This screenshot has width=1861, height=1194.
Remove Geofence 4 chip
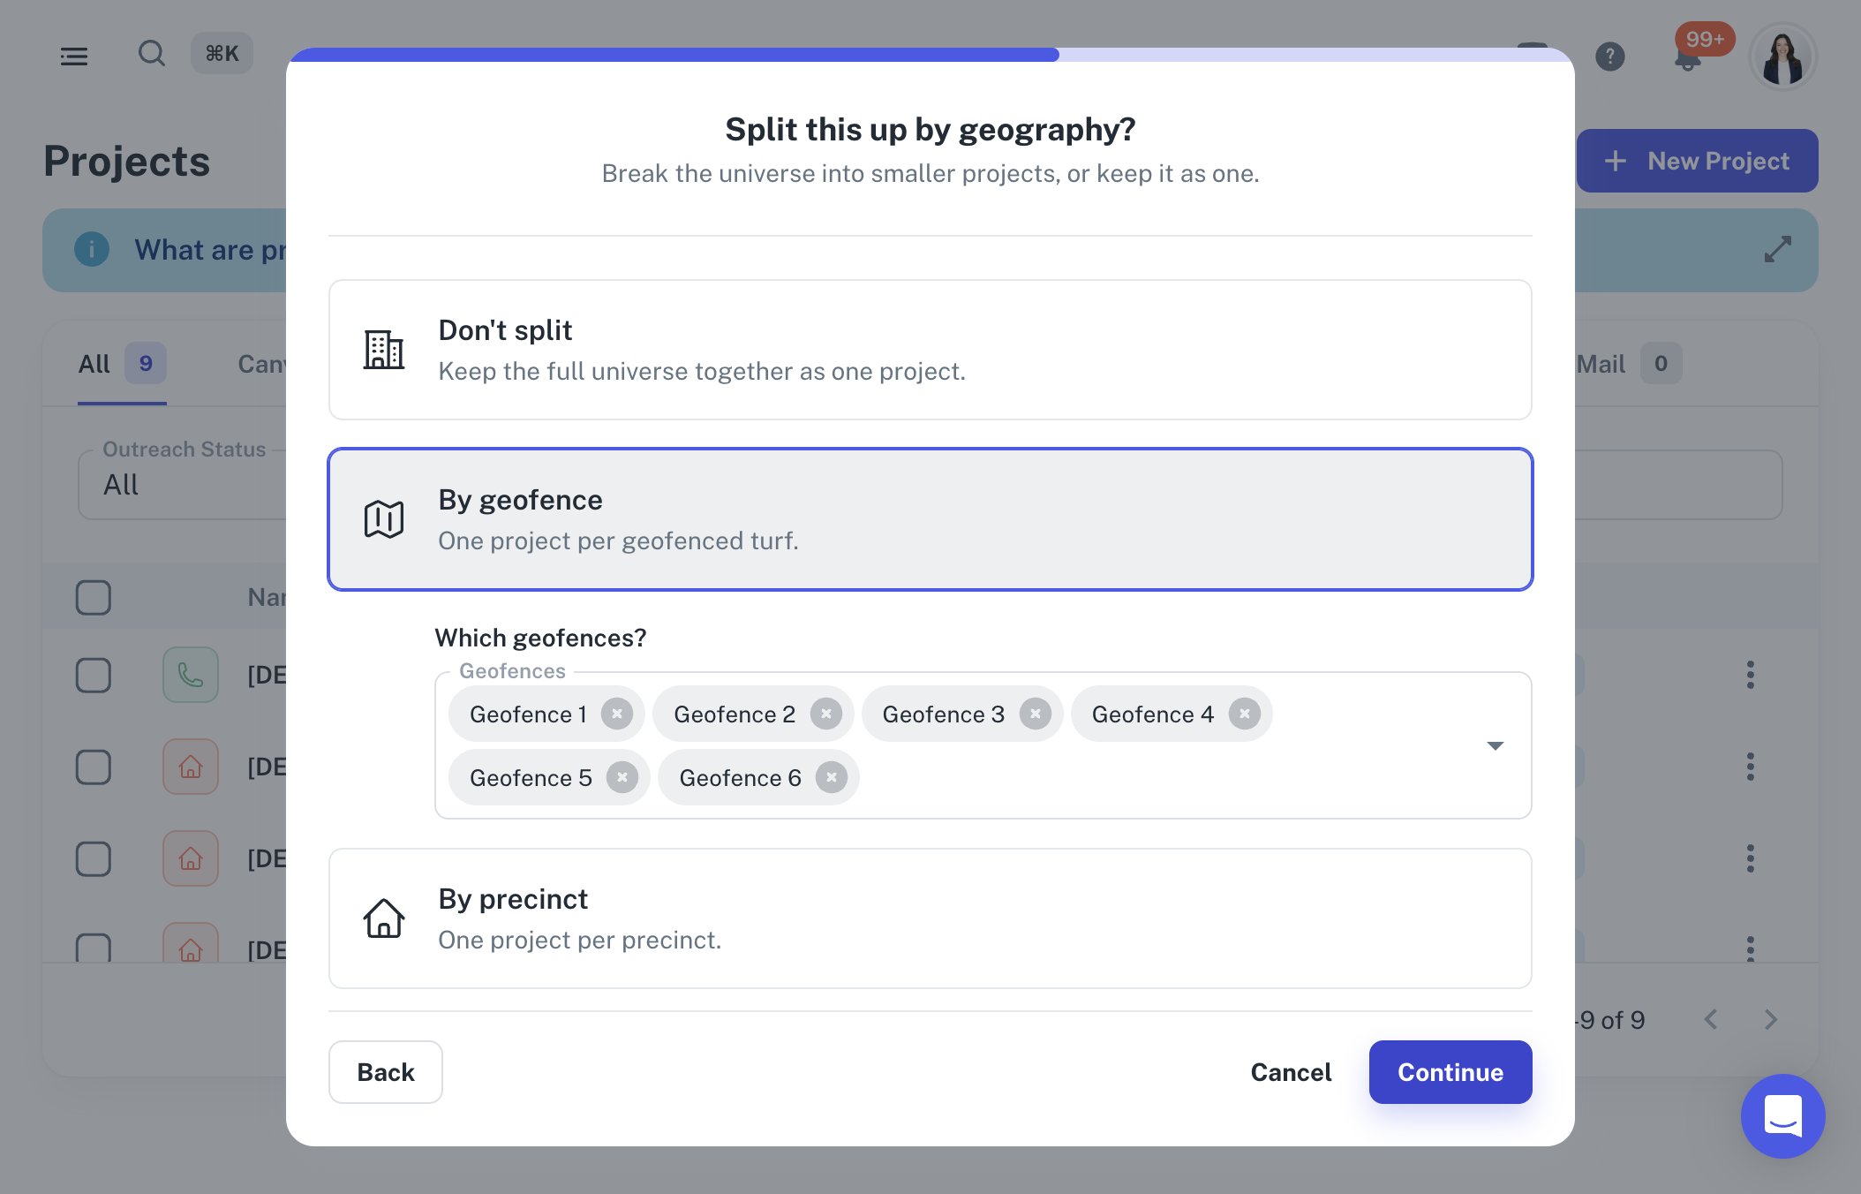pos(1245,714)
